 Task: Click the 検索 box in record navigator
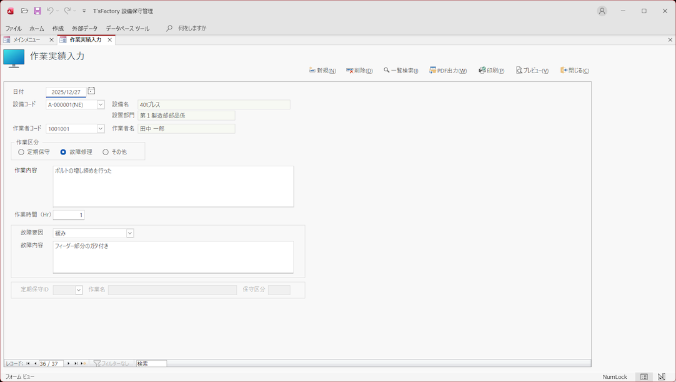click(151, 363)
